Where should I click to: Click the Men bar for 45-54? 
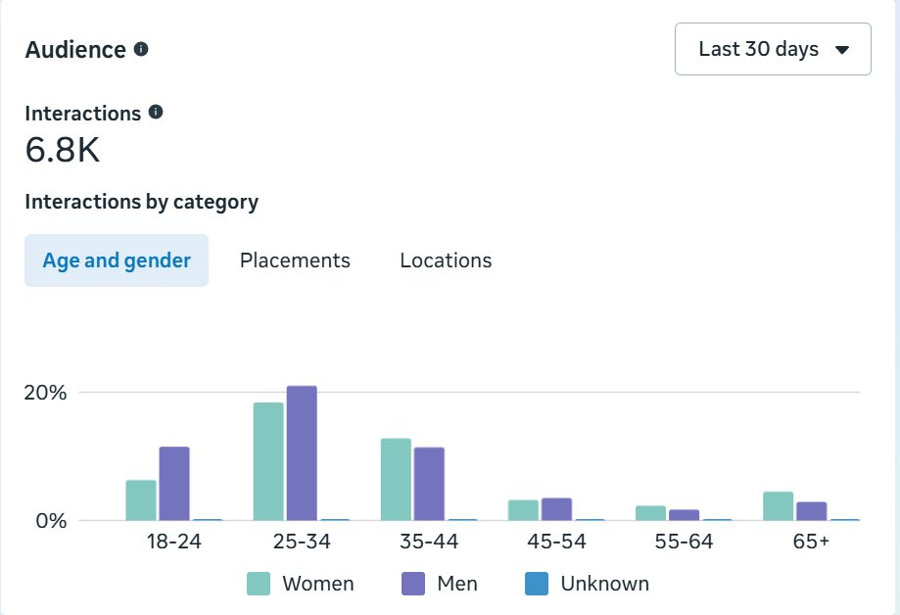coord(557,509)
